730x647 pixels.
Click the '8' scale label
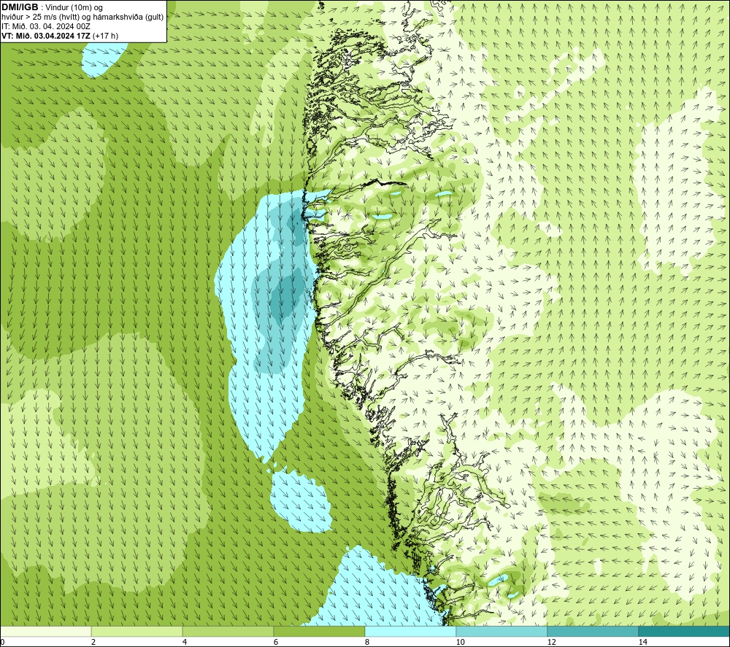[367, 642]
